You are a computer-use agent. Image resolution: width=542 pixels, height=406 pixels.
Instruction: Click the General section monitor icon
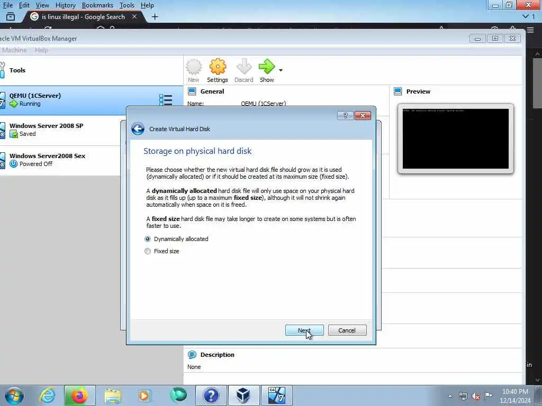coord(192,91)
